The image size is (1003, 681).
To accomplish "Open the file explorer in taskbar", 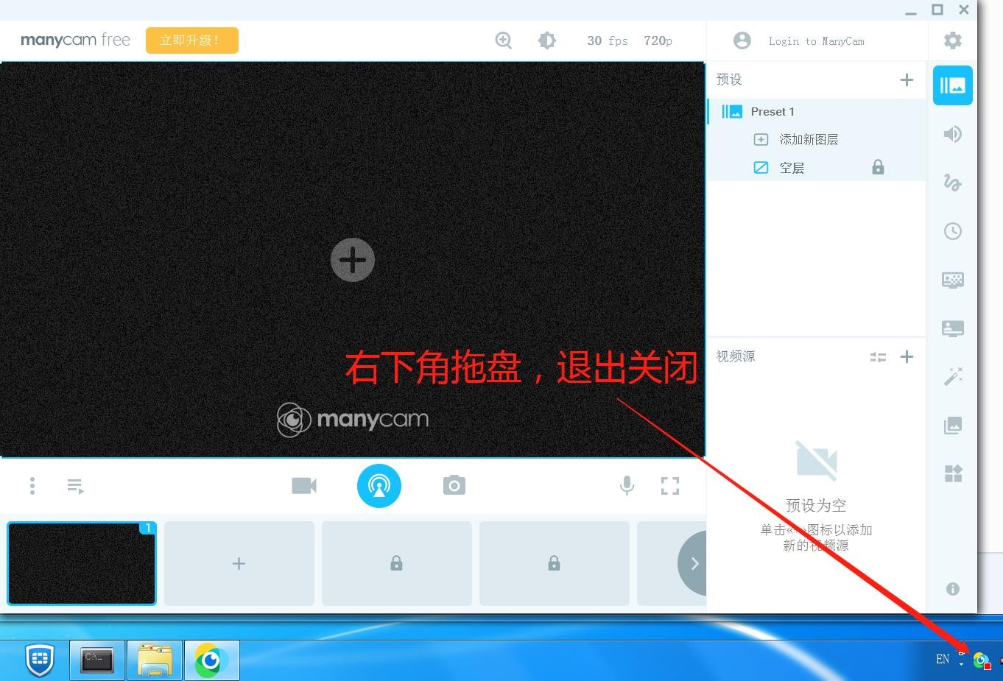I will coord(155,660).
